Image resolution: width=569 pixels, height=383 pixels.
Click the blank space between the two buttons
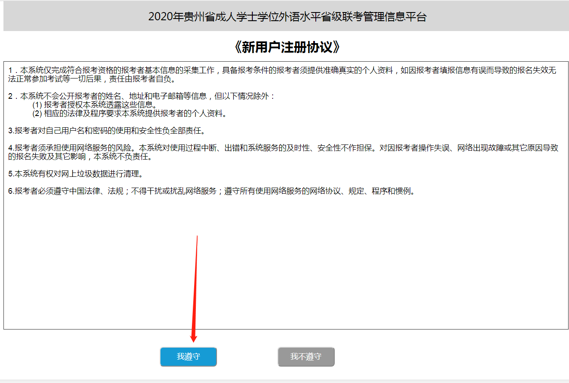point(247,357)
